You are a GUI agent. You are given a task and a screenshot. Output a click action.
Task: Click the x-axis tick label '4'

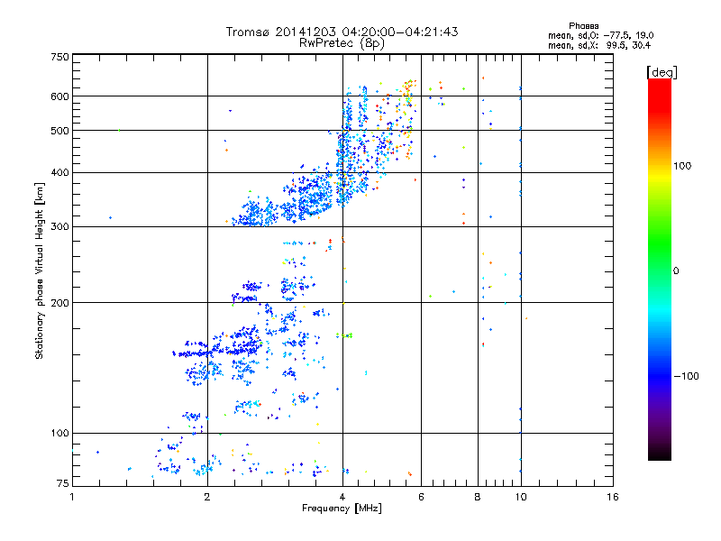342,497
